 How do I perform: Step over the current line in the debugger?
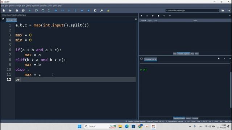click(62, 10)
